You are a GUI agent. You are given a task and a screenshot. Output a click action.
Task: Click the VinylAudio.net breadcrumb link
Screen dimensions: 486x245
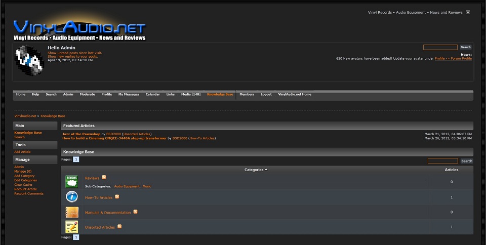(x=25, y=116)
